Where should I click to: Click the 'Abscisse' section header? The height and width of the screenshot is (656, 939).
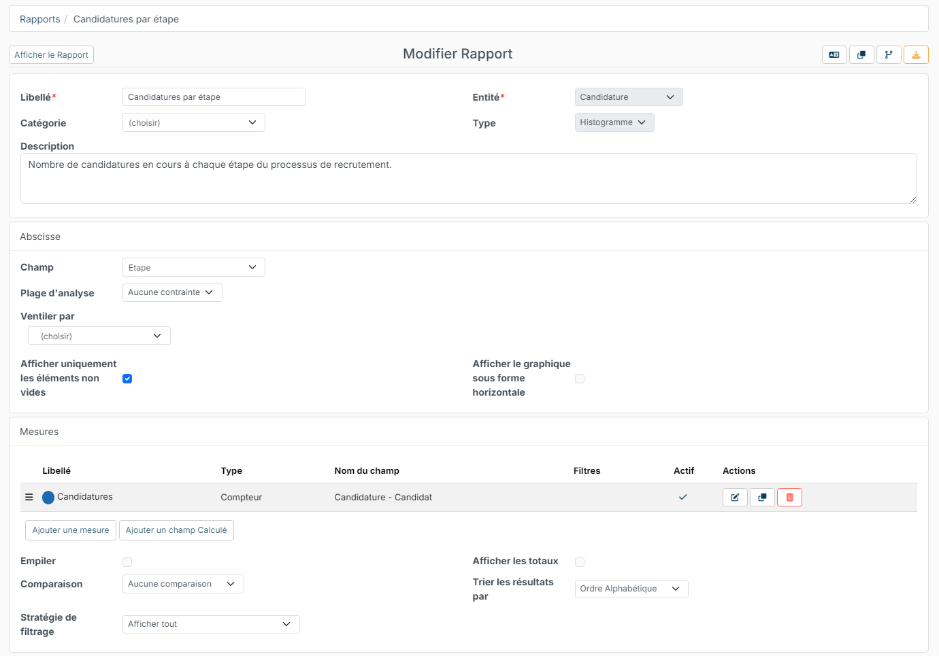click(x=40, y=237)
